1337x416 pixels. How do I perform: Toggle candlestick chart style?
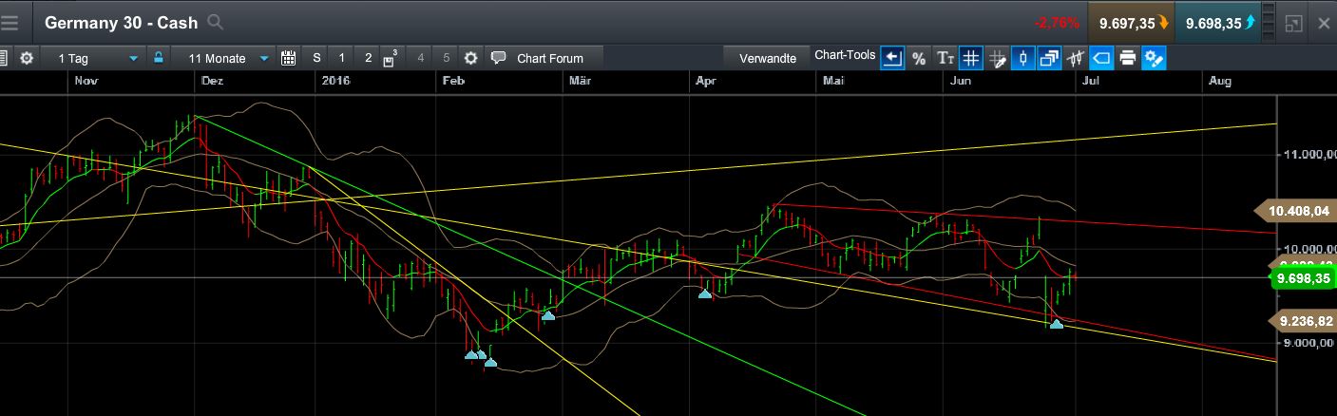click(1022, 58)
